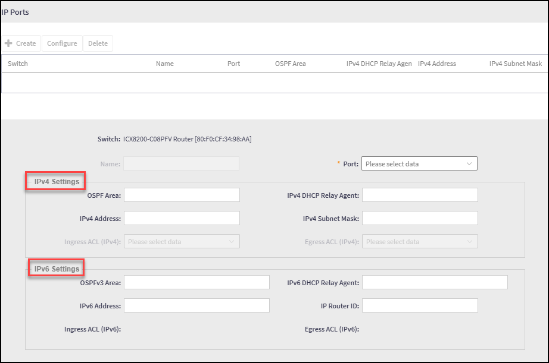Click the Delete button
The width and height of the screenshot is (549, 363).
click(x=98, y=43)
